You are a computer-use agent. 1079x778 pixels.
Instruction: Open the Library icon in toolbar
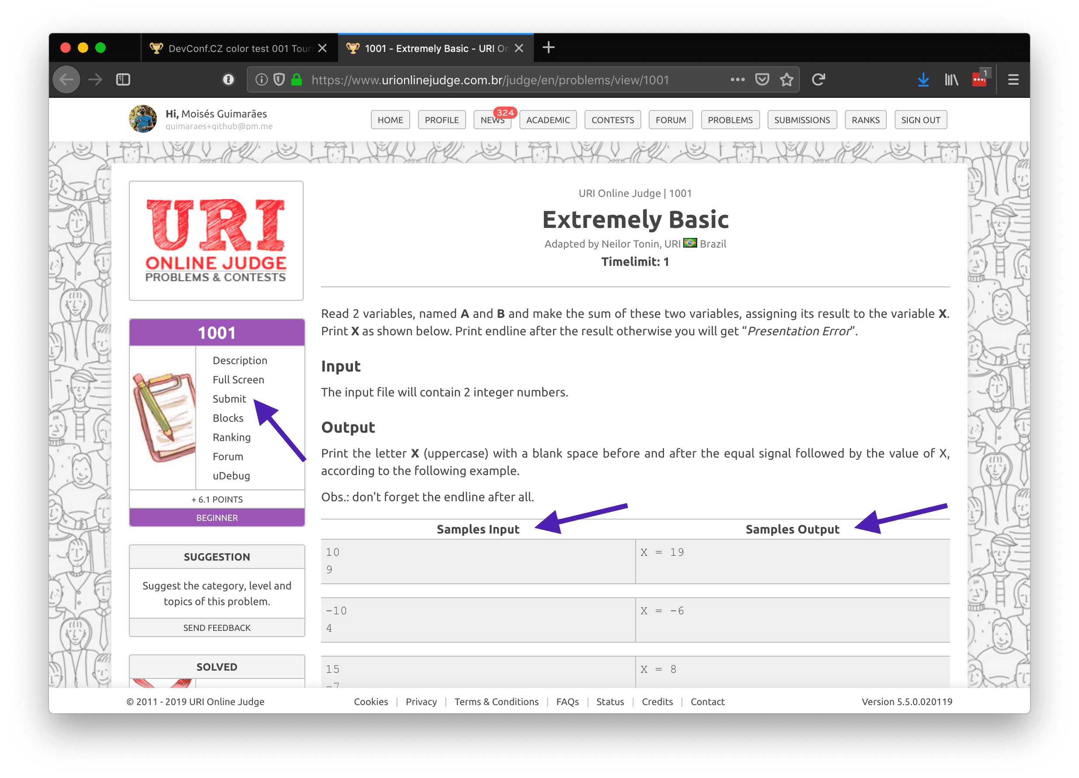951,79
